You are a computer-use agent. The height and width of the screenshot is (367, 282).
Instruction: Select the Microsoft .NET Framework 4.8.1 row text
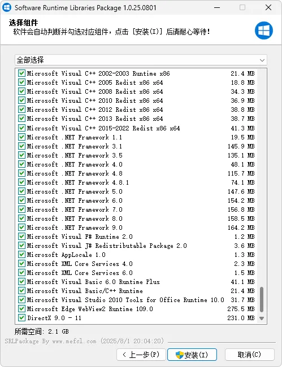coord(78,182)
